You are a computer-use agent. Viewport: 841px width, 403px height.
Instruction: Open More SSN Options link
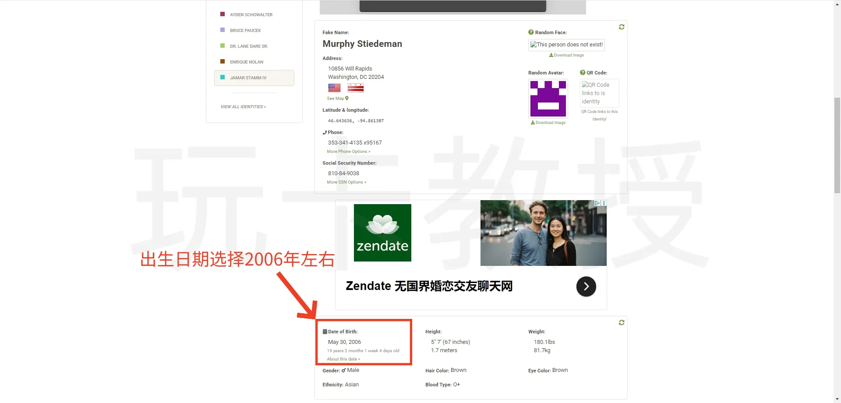pos(346,182)
